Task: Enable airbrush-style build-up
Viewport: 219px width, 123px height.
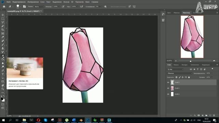Action: (81, 6)
